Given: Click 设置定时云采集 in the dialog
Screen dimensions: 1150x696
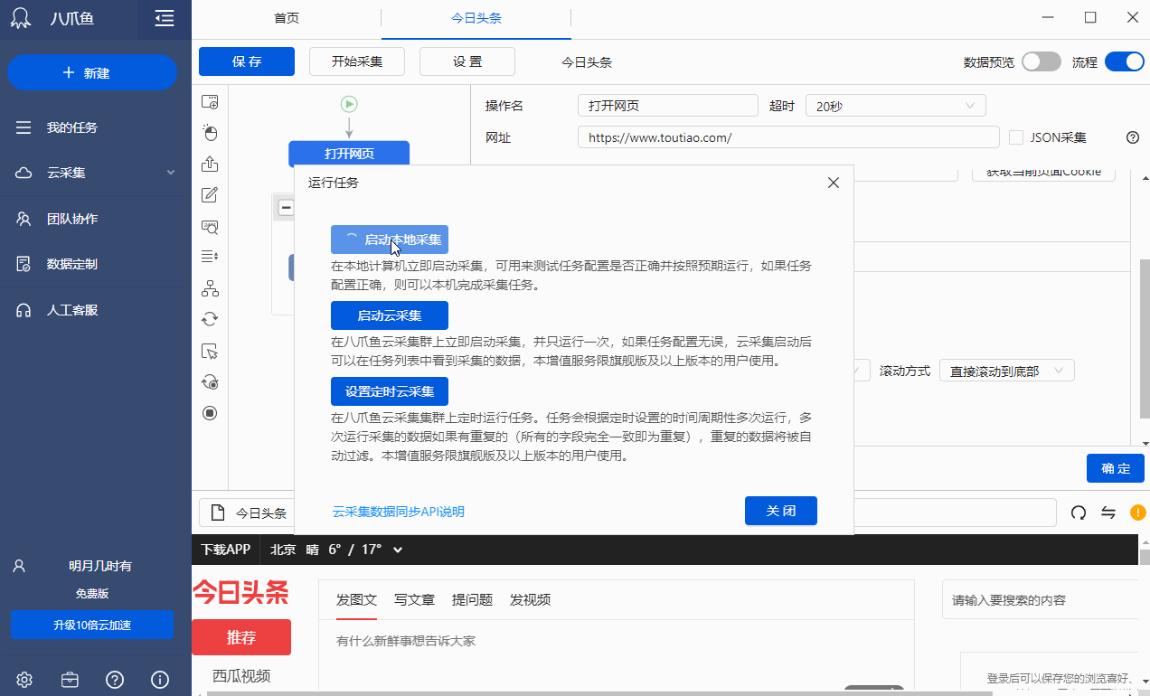Looking at the screenshot, I should [x=390, y=391].
